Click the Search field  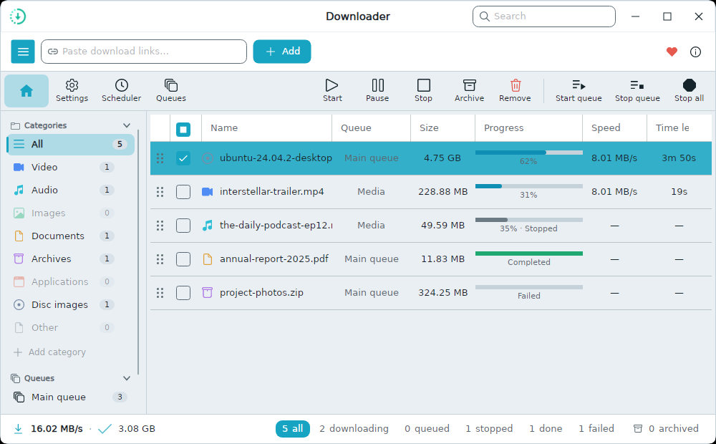544,16
